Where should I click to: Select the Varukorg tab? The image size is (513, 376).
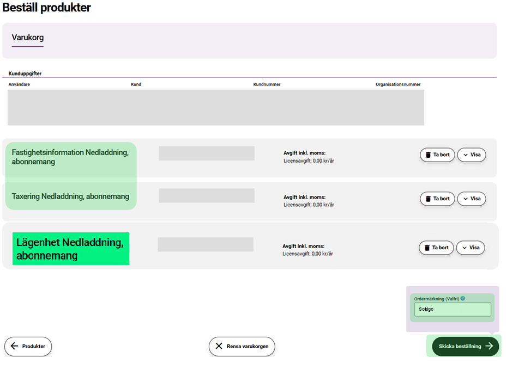28,38
